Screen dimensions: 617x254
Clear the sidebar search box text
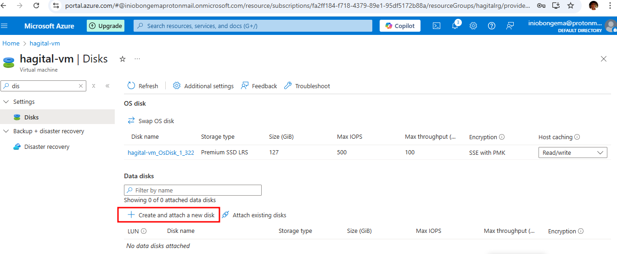click(x=81, y=86)
